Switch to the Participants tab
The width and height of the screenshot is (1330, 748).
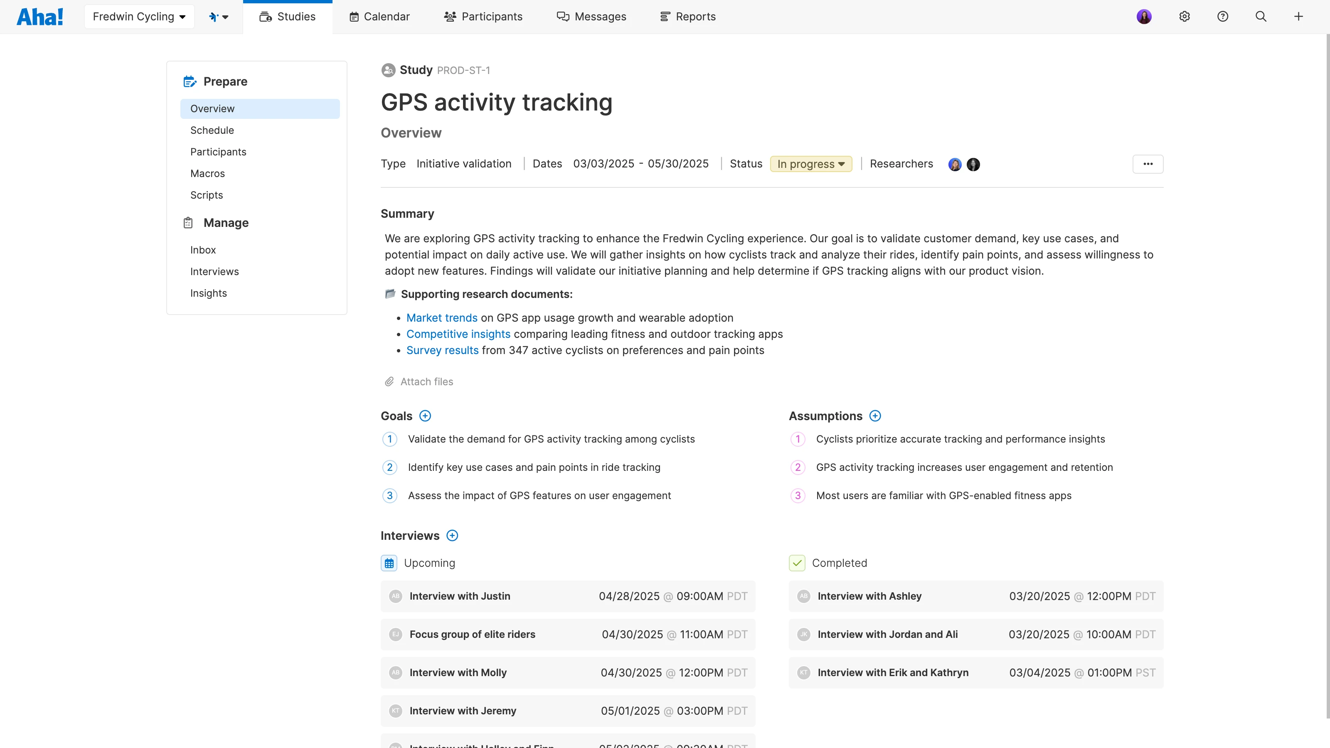pyautogui.click(x=483, y=16)
